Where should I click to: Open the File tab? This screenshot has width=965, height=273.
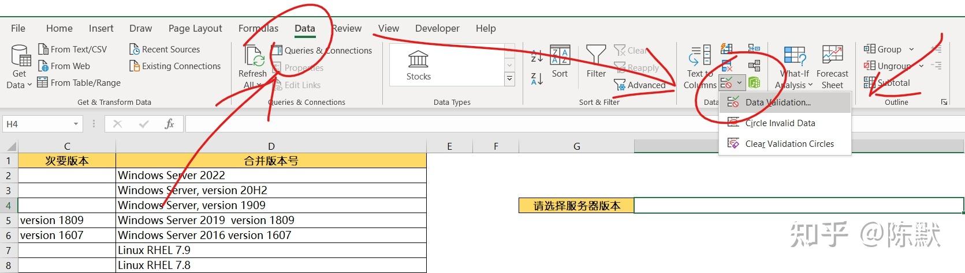pos(18,28)
